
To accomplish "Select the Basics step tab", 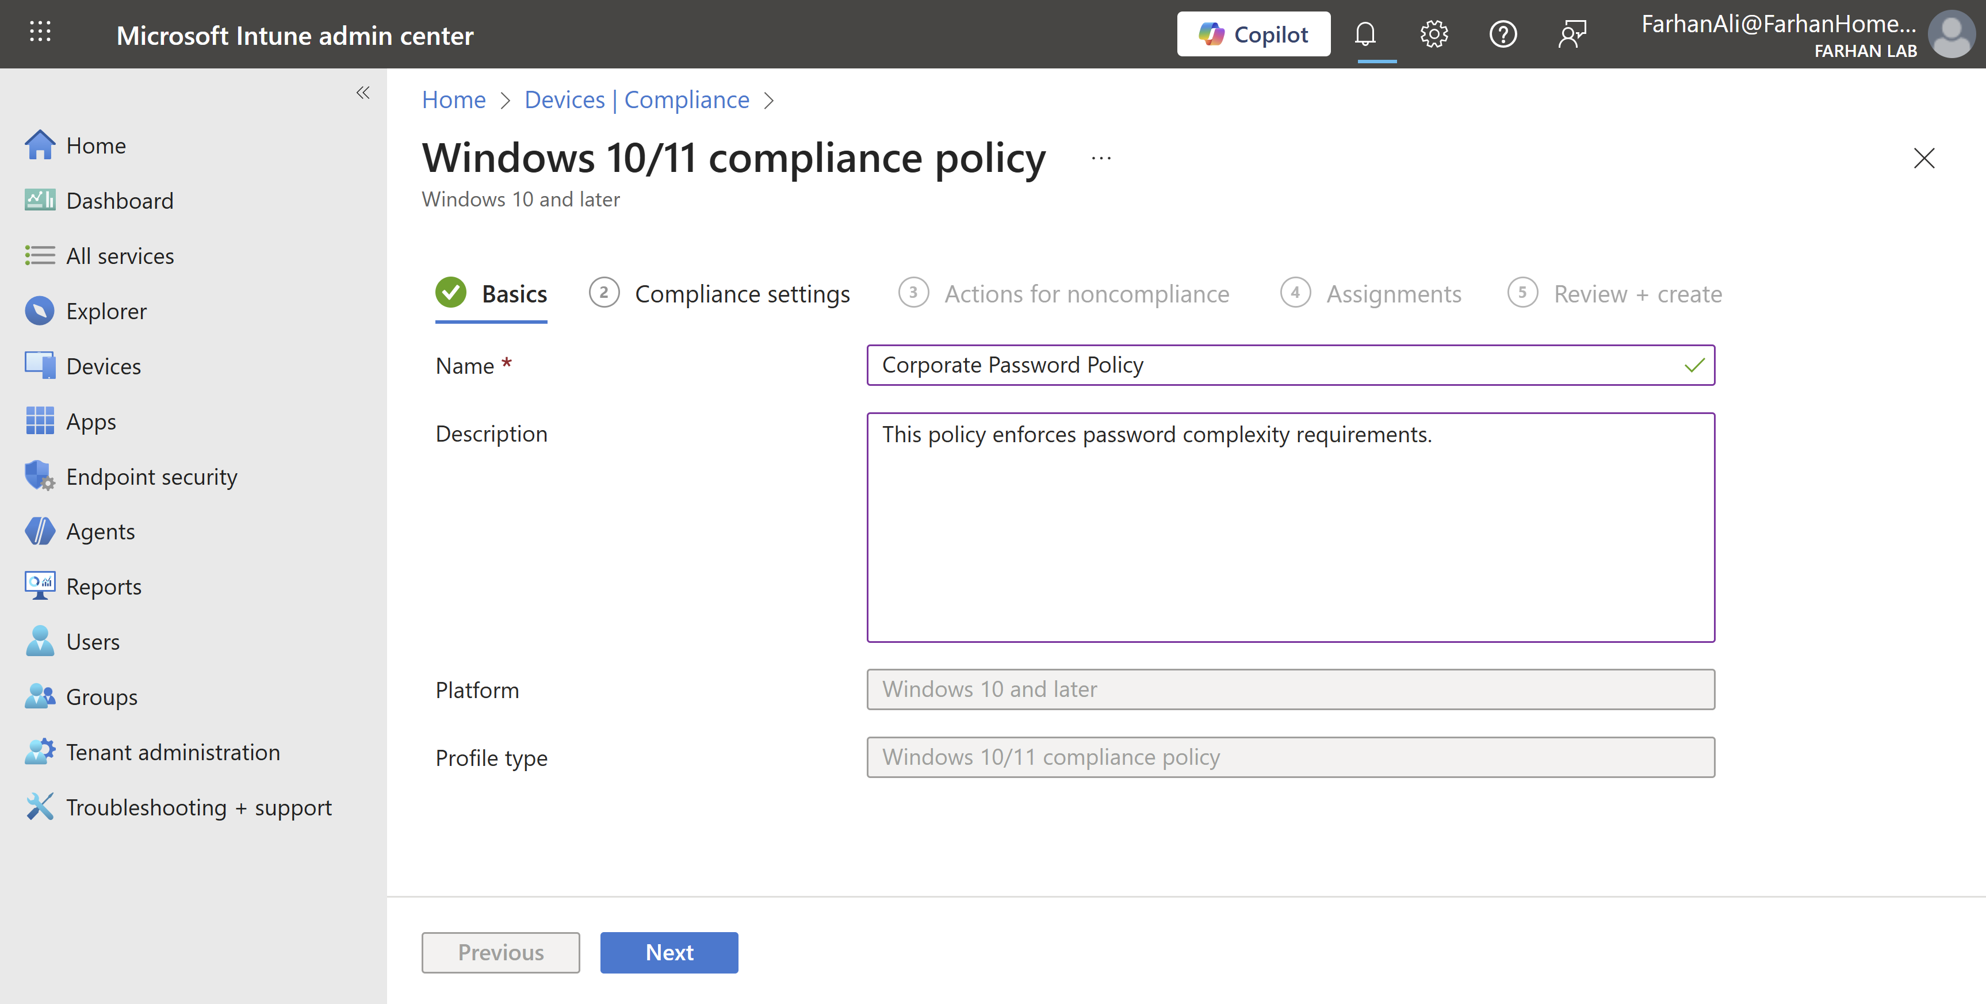I will tap(514, 294).
